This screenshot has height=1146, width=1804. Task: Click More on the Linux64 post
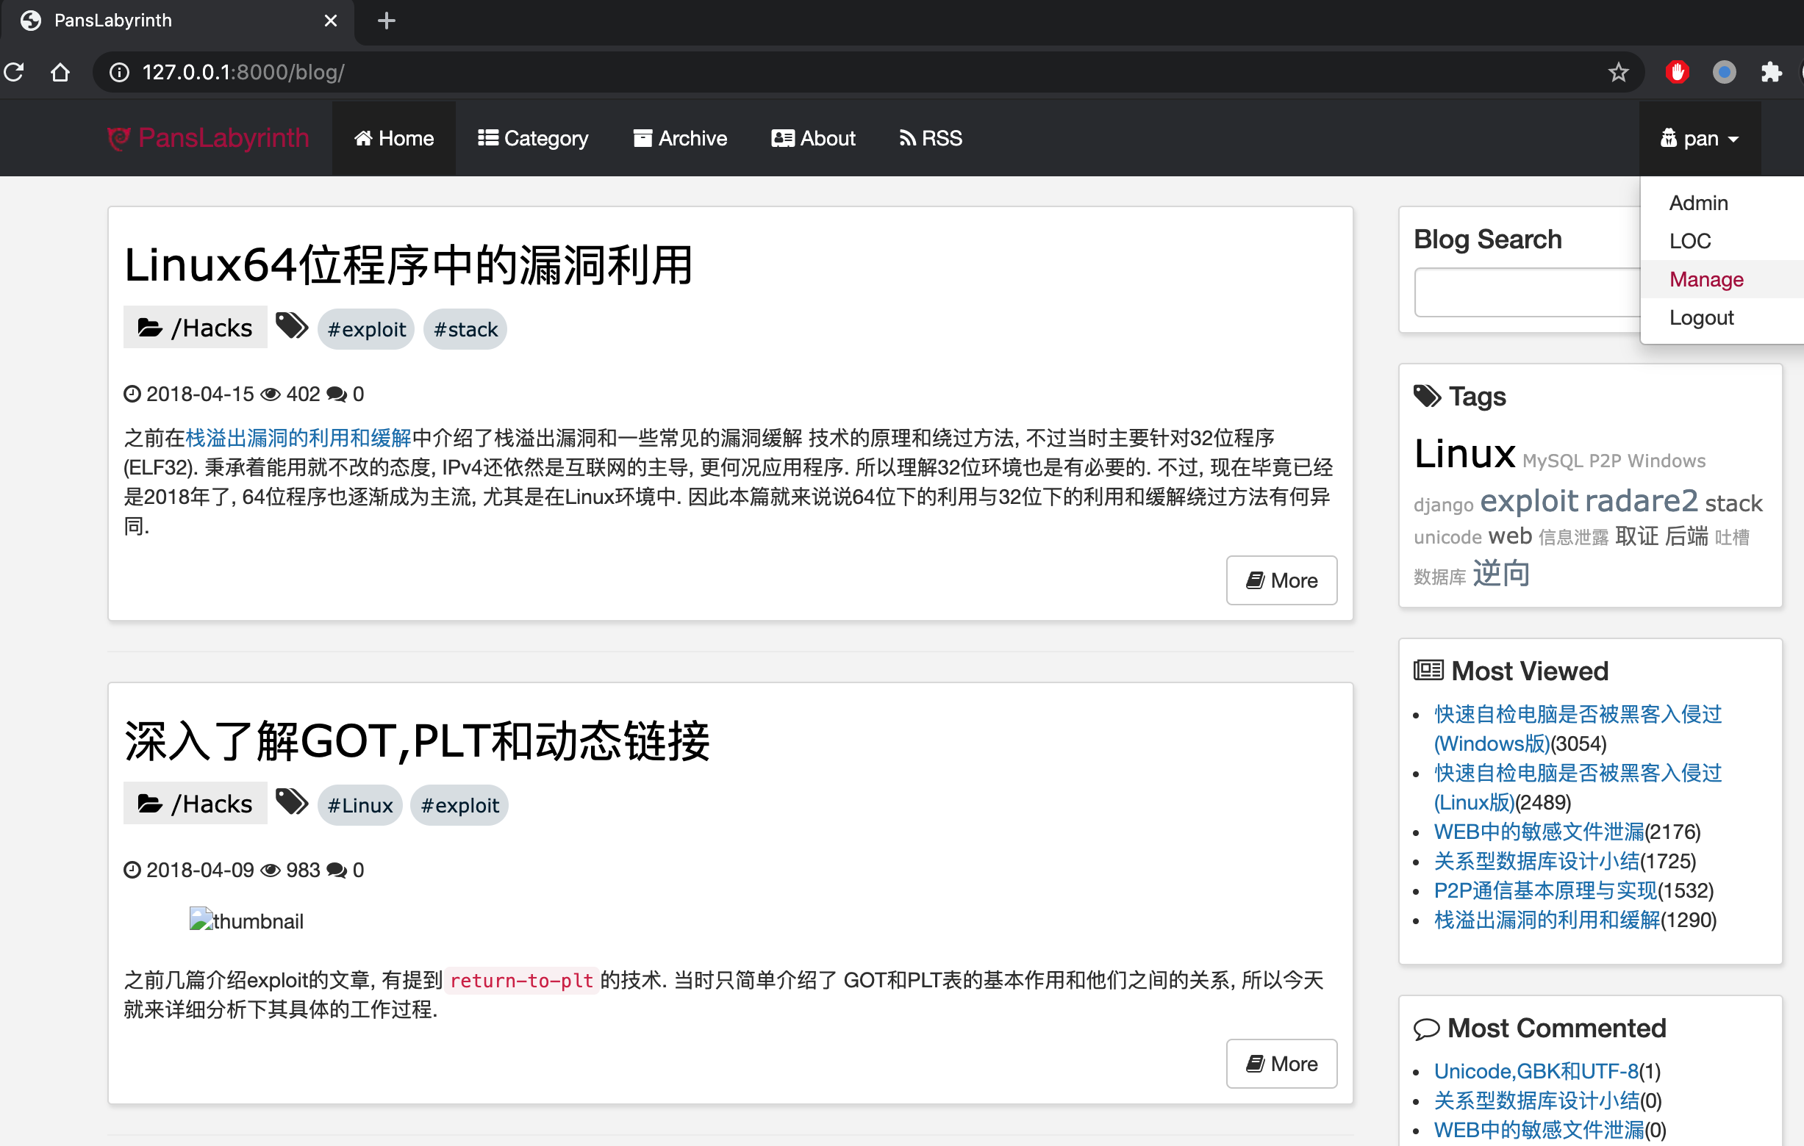(x=1281, y=580)
